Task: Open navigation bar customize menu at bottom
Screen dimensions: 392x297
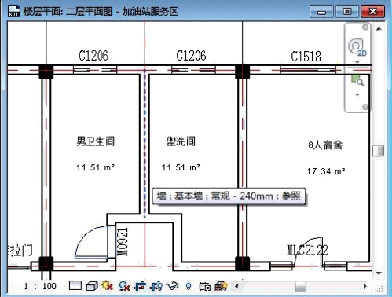Action: coord(365,107)
